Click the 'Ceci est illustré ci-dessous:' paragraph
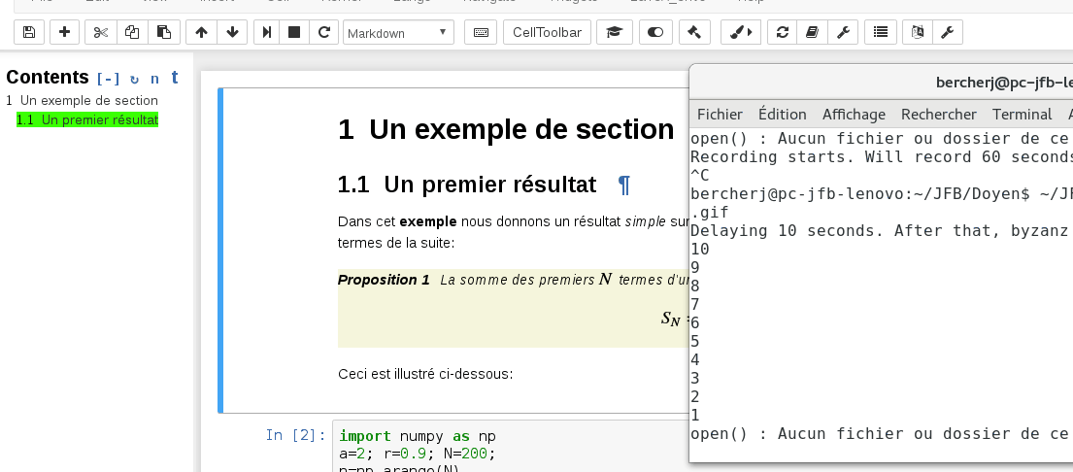This screenshot has height=472, width=1073. 425,374
